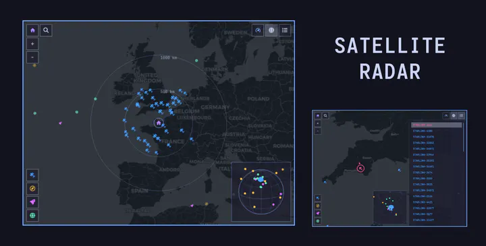The height and width of the screenshot is (246, 486).
Task: Select the blue satellite east of France label
Action: tap(192, 140)
